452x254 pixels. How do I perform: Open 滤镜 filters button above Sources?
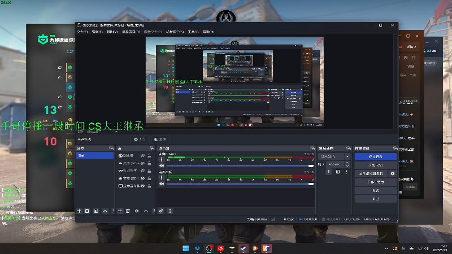[160, 139]
